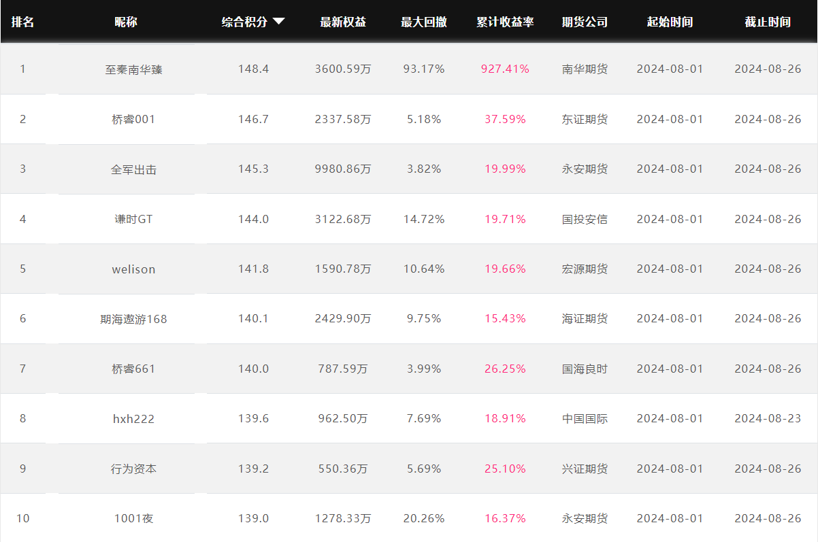Image resolution: width=818 pixels, height=542 pixels.
Task: Click rank number 10
Action: tap(22, 518)
